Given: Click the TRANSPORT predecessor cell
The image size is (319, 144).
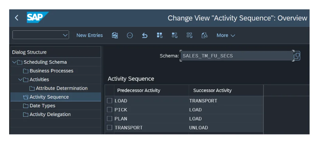Looking at the screenshot, I should [x=151, y=128].
